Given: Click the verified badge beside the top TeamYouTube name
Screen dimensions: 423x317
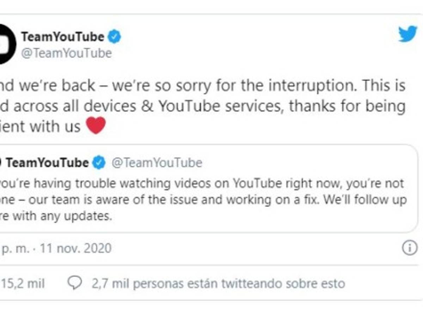Looking at the screenshot, I should click(114, 37).
